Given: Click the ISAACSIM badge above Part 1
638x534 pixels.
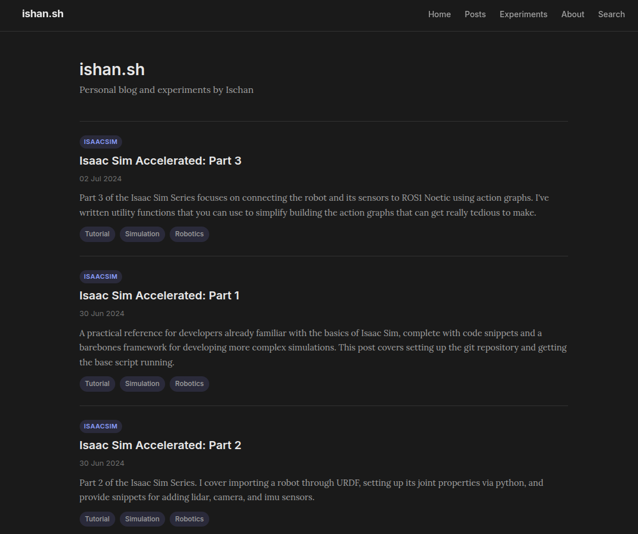Looking at the screenshot, I should pyautogui.click(x=100, y=276).
